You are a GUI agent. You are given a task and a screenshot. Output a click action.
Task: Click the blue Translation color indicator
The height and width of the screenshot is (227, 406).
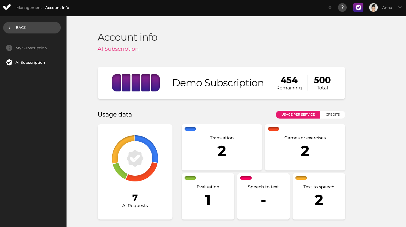190,129
